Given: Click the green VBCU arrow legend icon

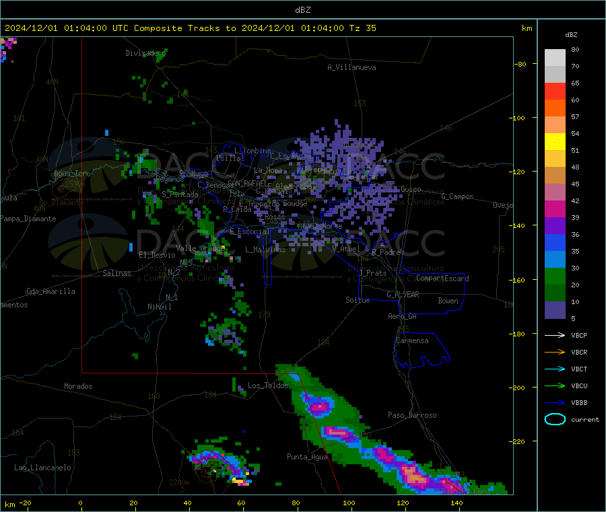Looking at the screenshot, I should tap(555, 386).
